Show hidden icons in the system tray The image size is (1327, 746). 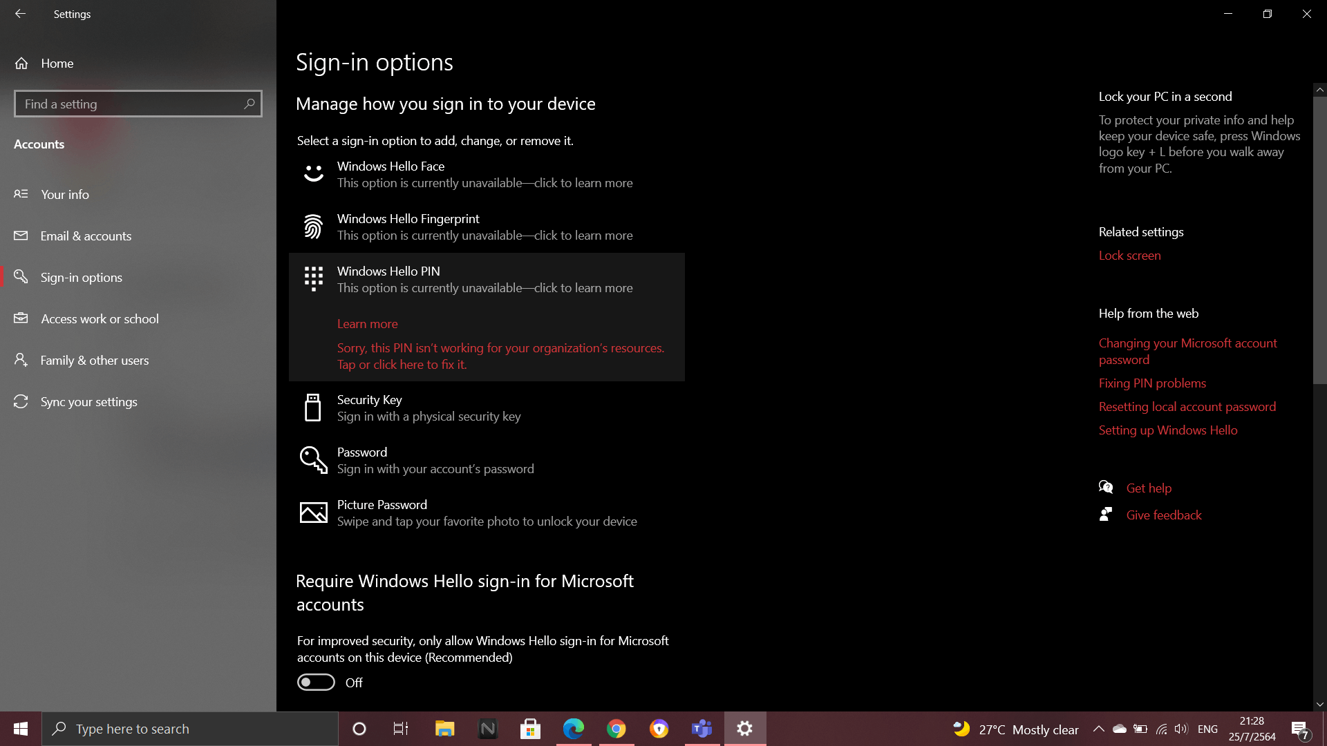tap(1098, 729)
